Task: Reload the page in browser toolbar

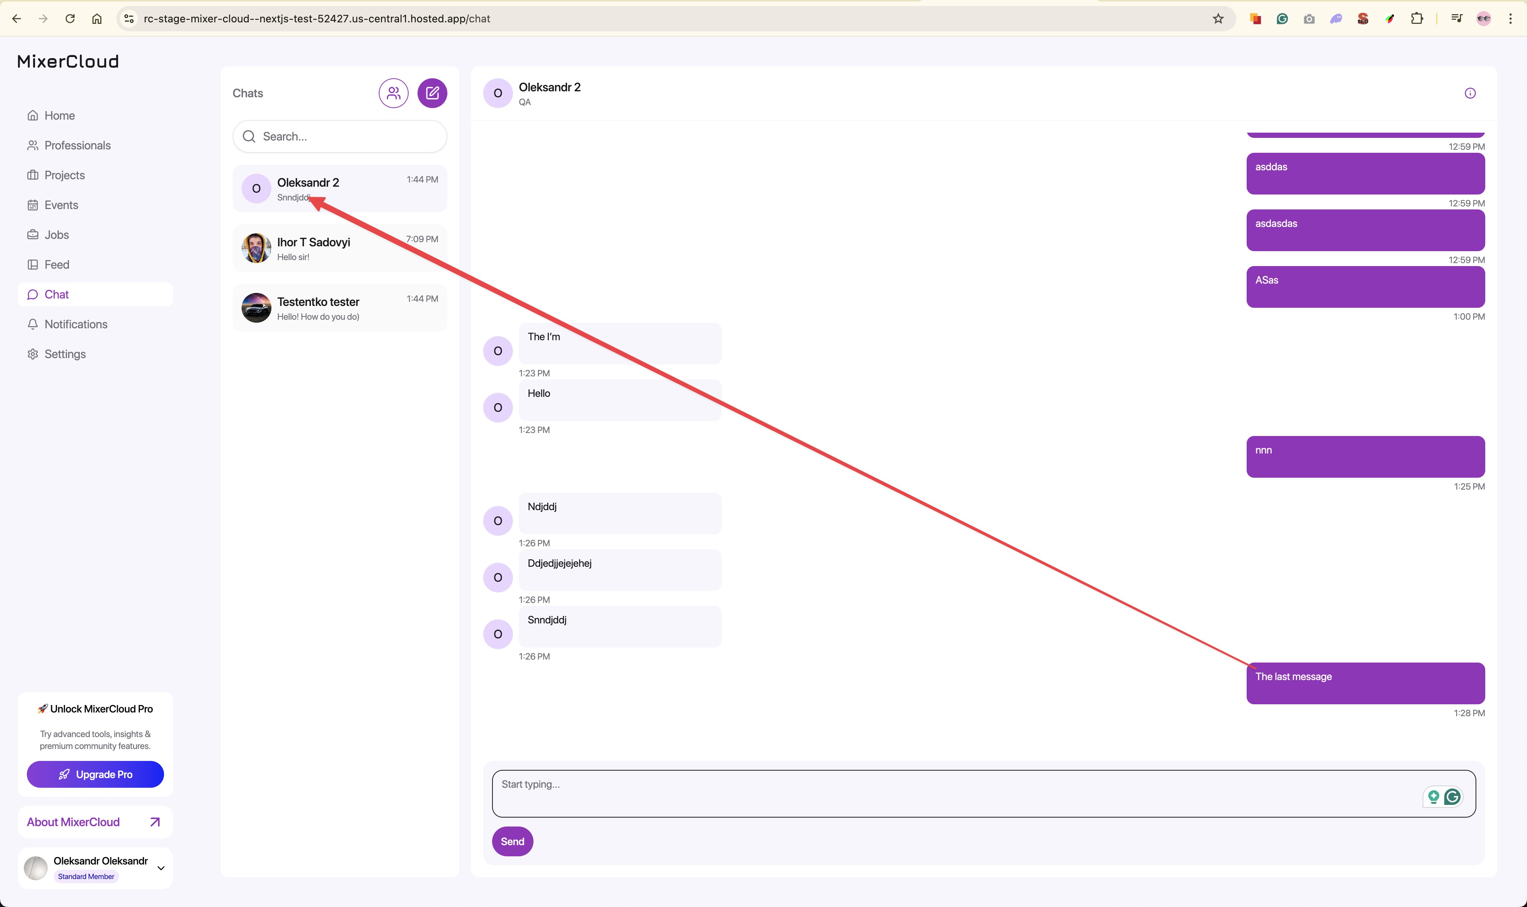Action: pyautogui.click(x=70, y=18)
